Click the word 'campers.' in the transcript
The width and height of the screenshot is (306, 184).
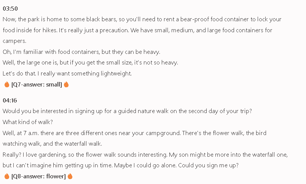coord(14,41)
